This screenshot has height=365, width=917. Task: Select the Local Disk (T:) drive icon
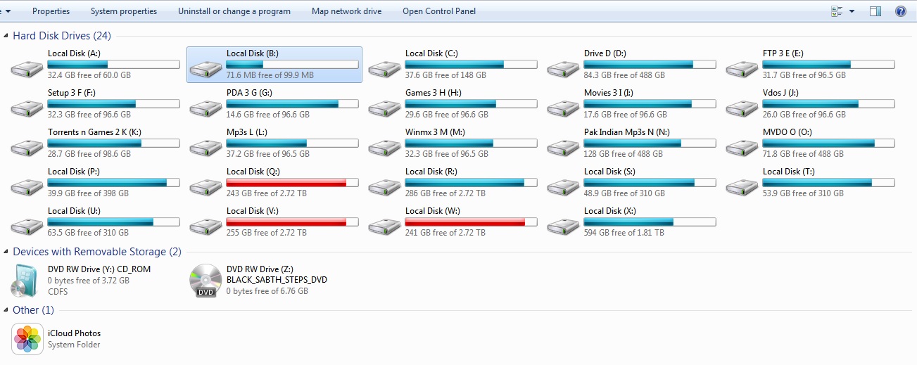(x=742, y=187)
